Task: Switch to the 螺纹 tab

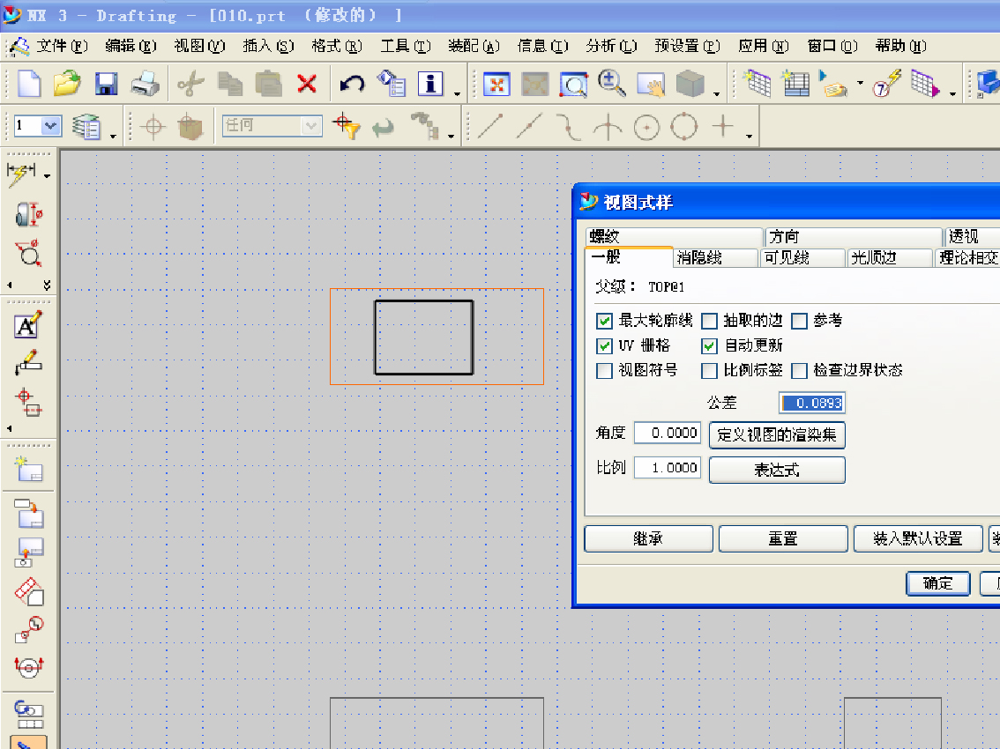Action: (x=674, y=236)
